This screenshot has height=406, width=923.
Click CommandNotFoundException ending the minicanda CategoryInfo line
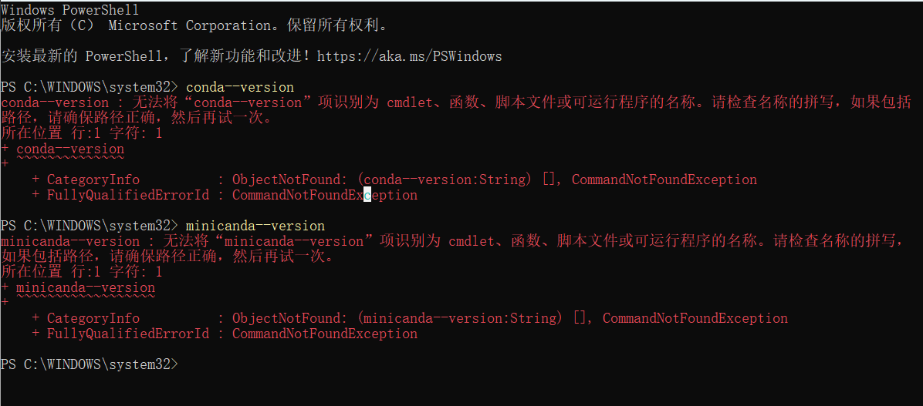click(695, 318)
